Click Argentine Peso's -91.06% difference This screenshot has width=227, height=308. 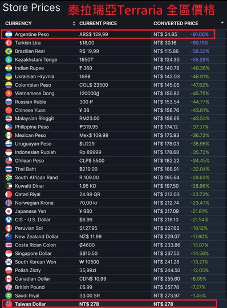click(x=200, y=34)
